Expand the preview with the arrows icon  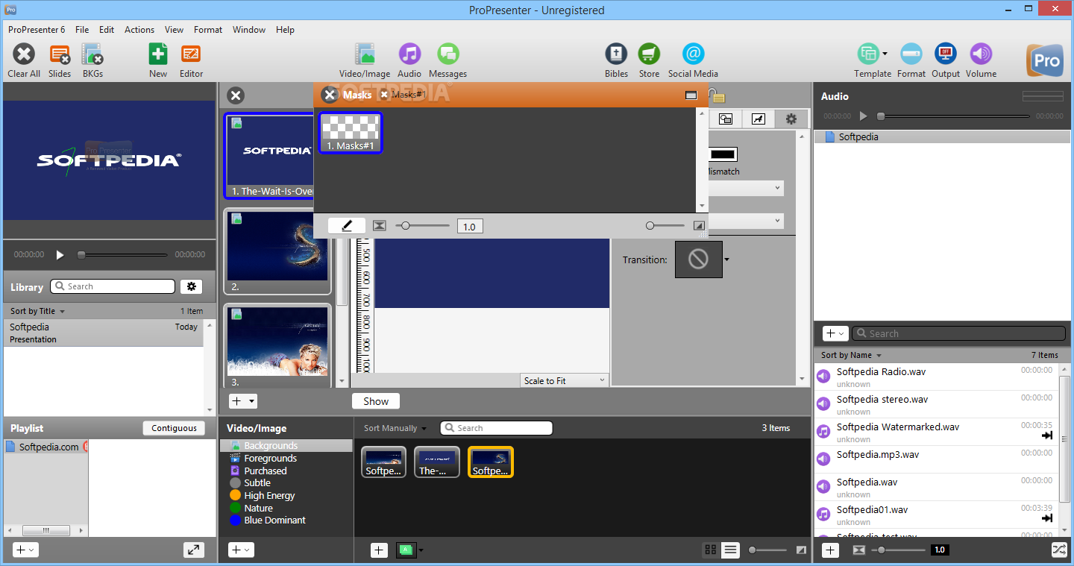coord(194,550)
